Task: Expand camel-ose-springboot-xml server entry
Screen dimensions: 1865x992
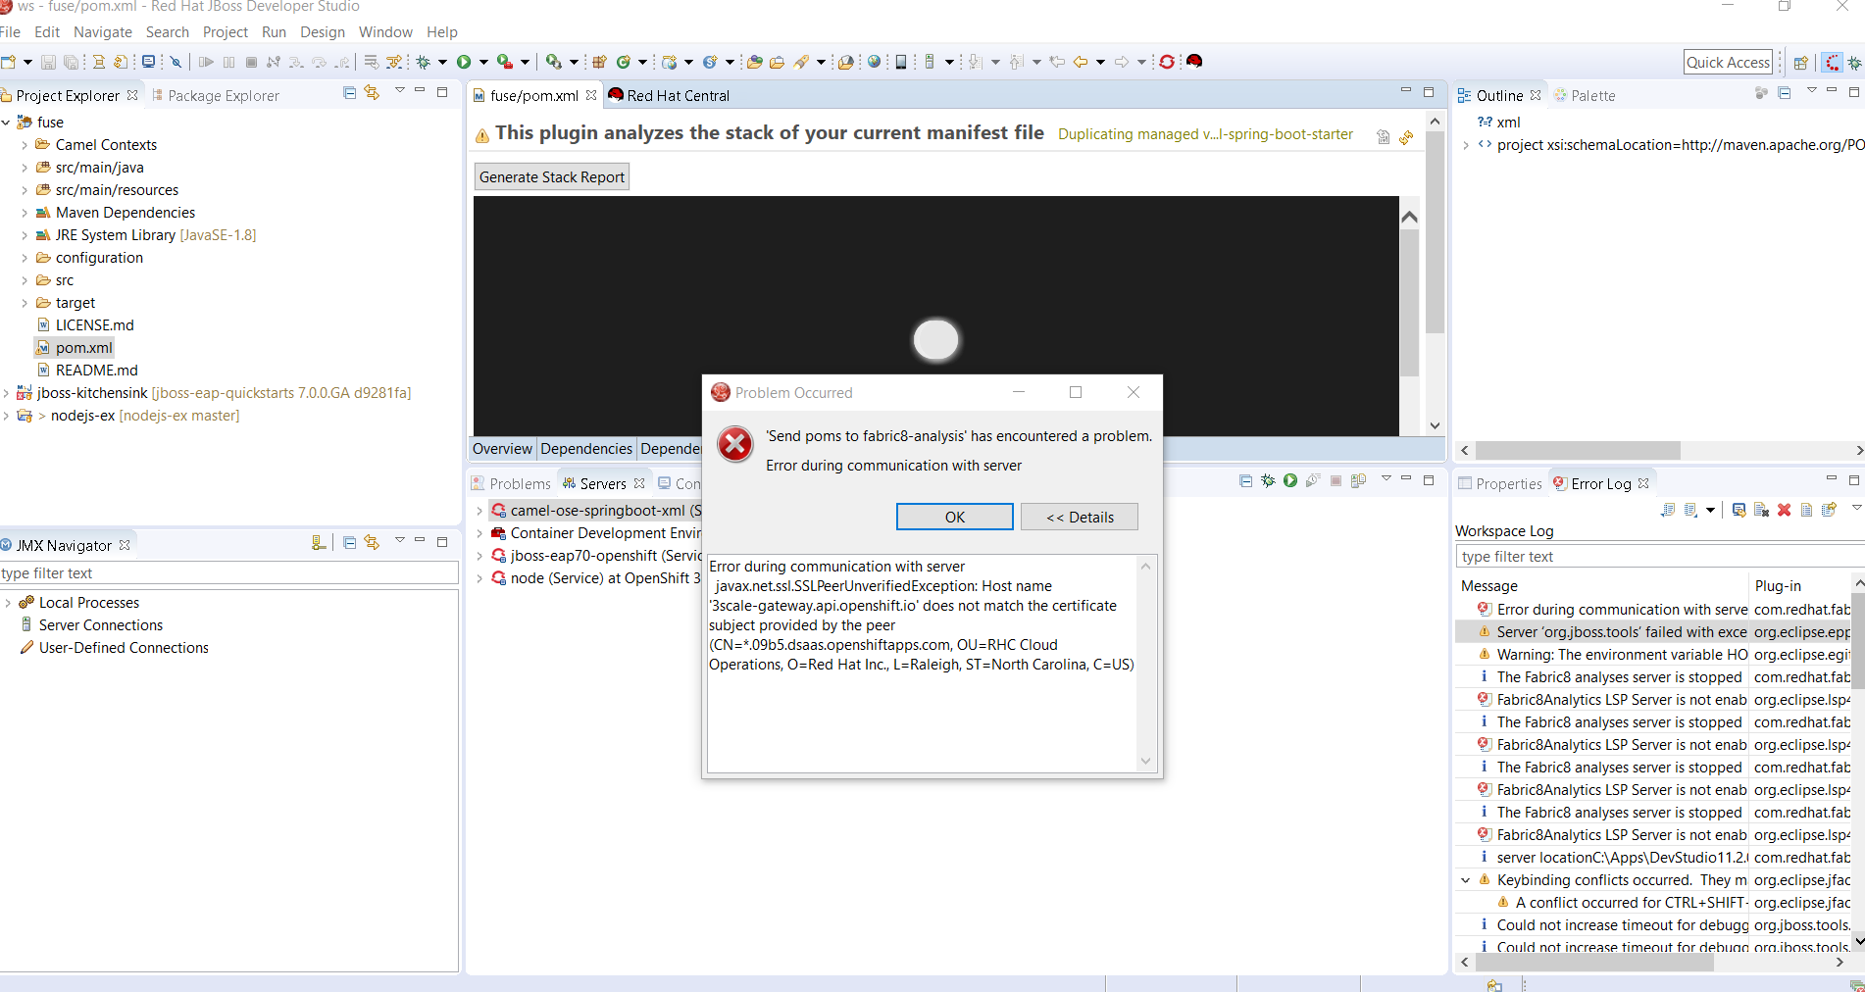Action: coord(479,511)
